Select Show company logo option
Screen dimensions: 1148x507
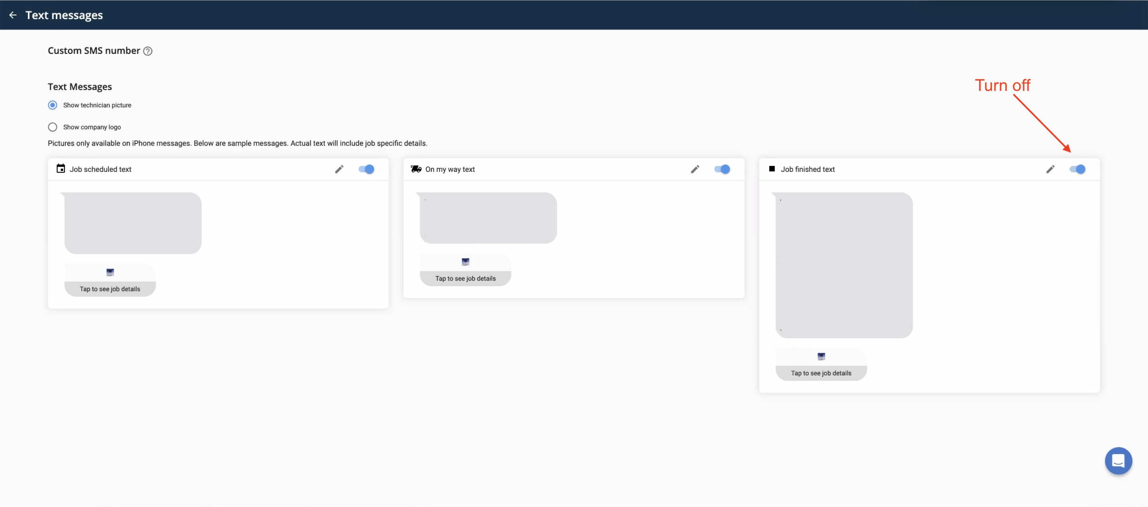click(x=53, y=127)
